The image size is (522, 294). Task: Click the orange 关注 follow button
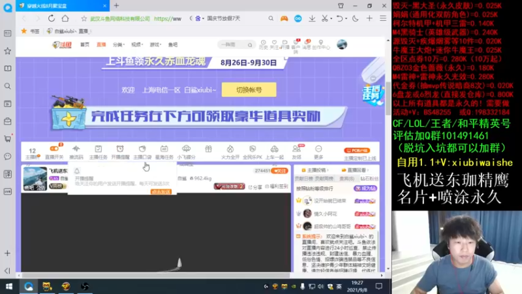[280, 171]
